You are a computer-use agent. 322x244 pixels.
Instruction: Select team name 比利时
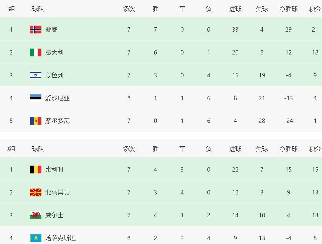pos(54,170)
